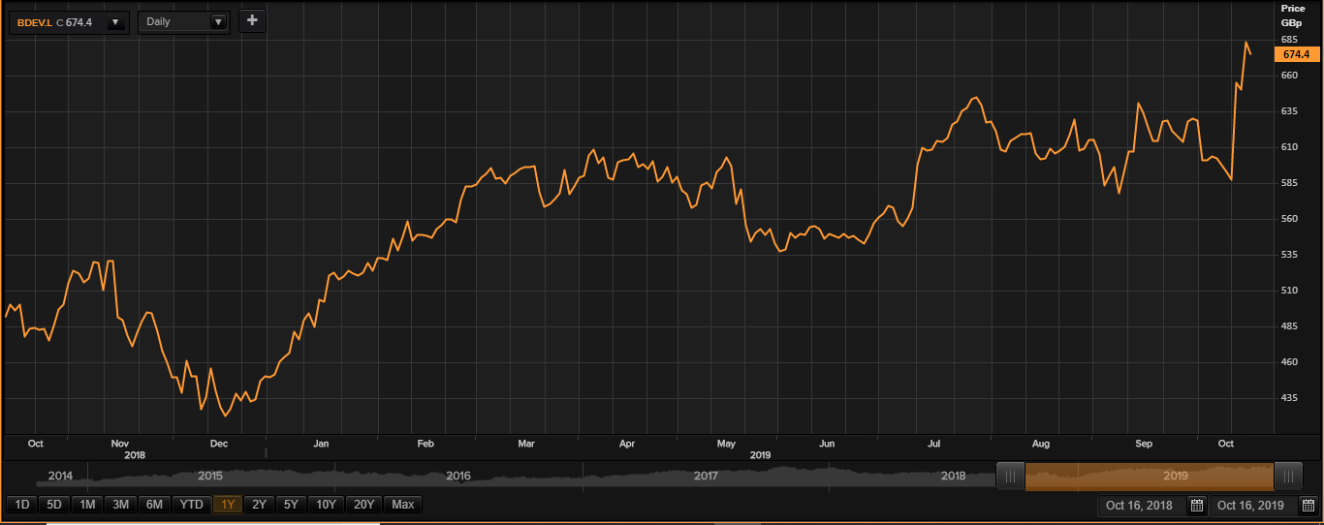The width and height of the screenshot is (1324, 525).
Task: Click 2017 in the overview timeline
Action: [x=707, y=477]
